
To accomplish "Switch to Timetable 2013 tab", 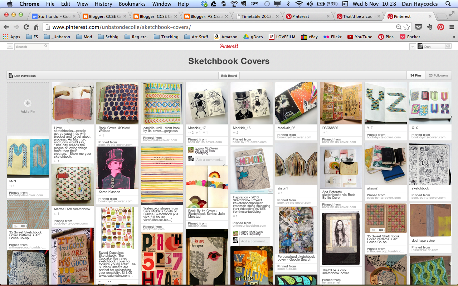I will [257, 16].
